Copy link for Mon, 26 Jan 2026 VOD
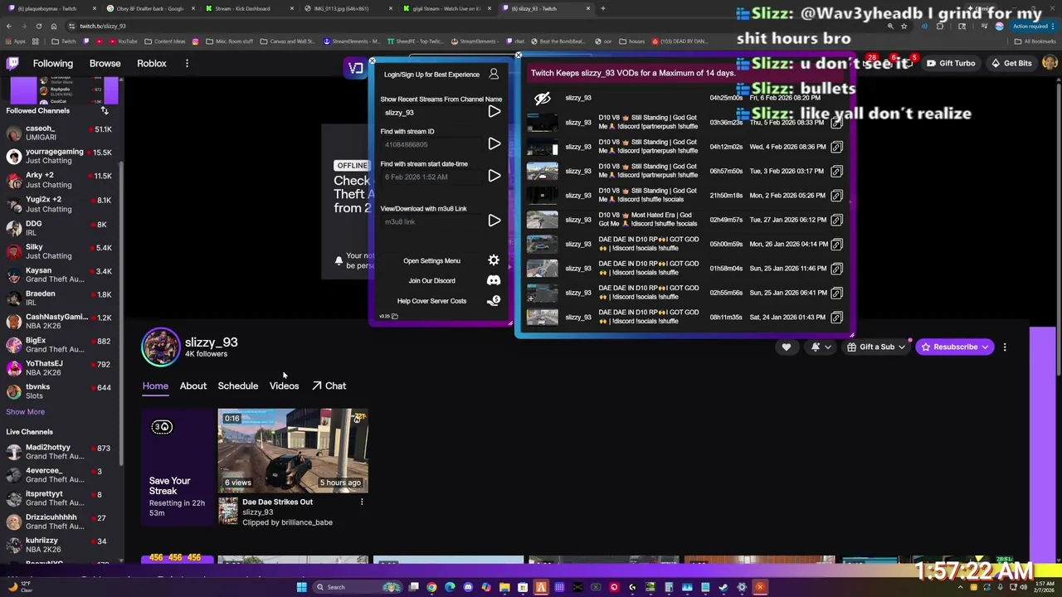Image resolution: width=1062 pixels, height=597 pixels. [x=836, y=244]
